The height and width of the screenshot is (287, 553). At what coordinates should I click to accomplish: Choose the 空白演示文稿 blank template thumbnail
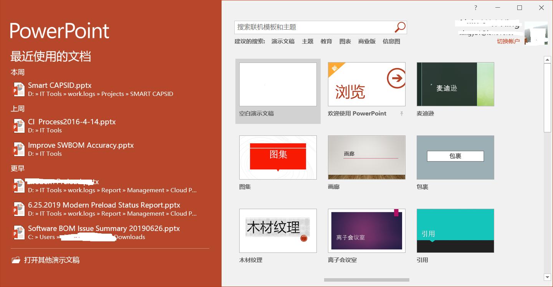pos(278,84)
